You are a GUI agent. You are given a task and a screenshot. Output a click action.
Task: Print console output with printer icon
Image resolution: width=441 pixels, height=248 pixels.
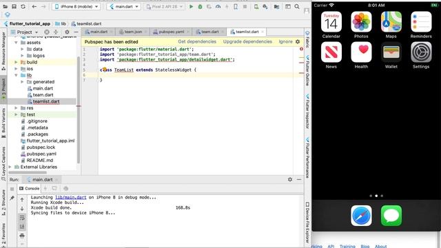click(x=22, y=236)
